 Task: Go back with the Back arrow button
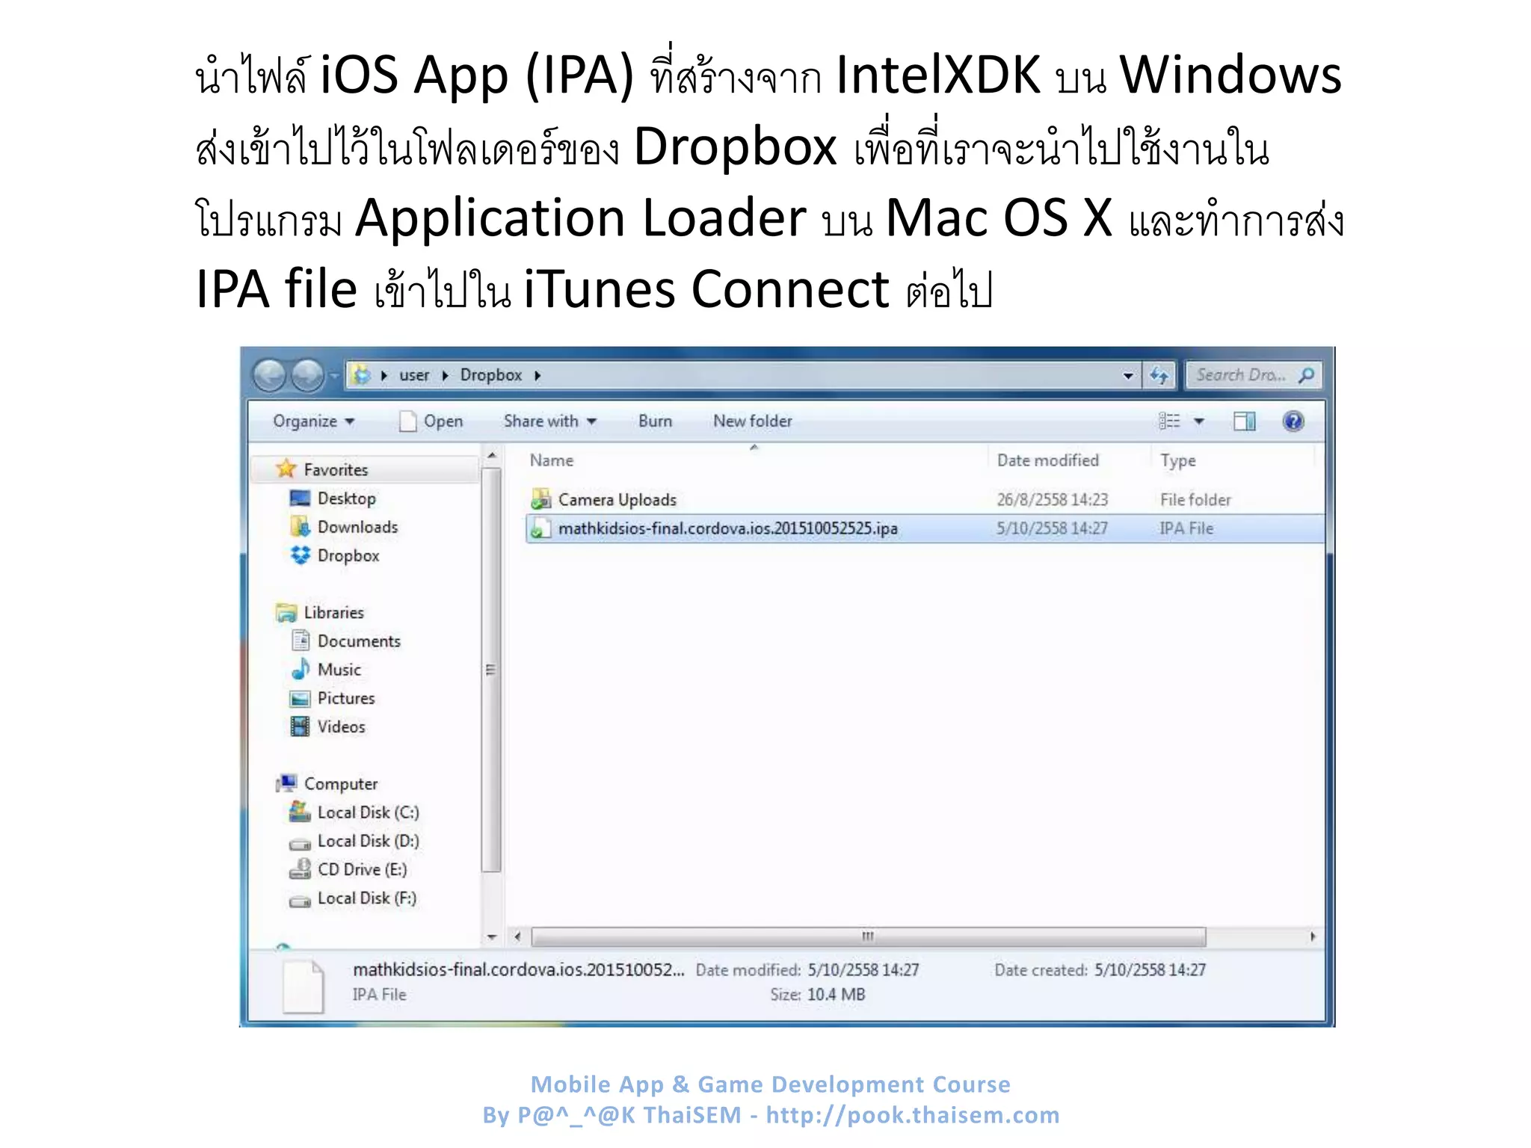tap(269, 376)
